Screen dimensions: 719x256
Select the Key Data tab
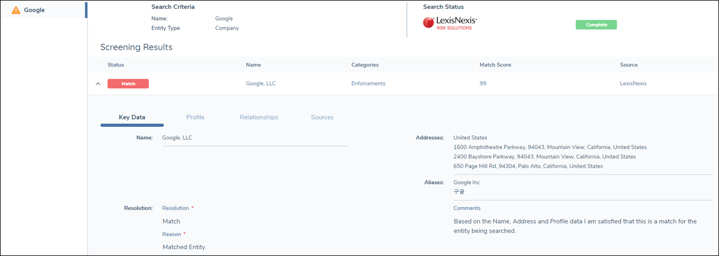(132, 117)
